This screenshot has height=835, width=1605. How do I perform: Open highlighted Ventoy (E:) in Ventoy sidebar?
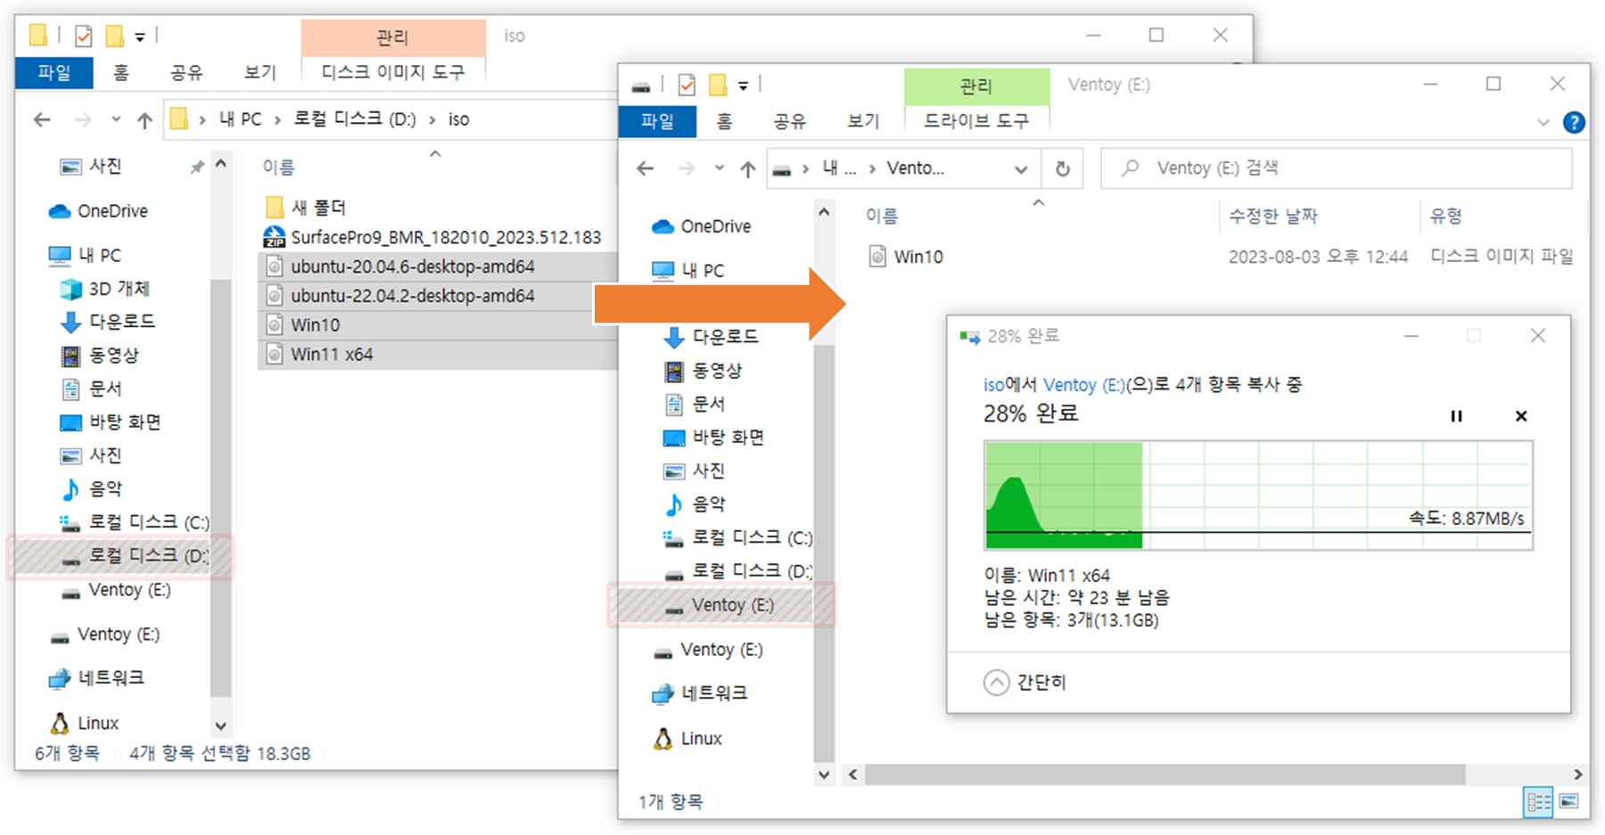point(720,605)
